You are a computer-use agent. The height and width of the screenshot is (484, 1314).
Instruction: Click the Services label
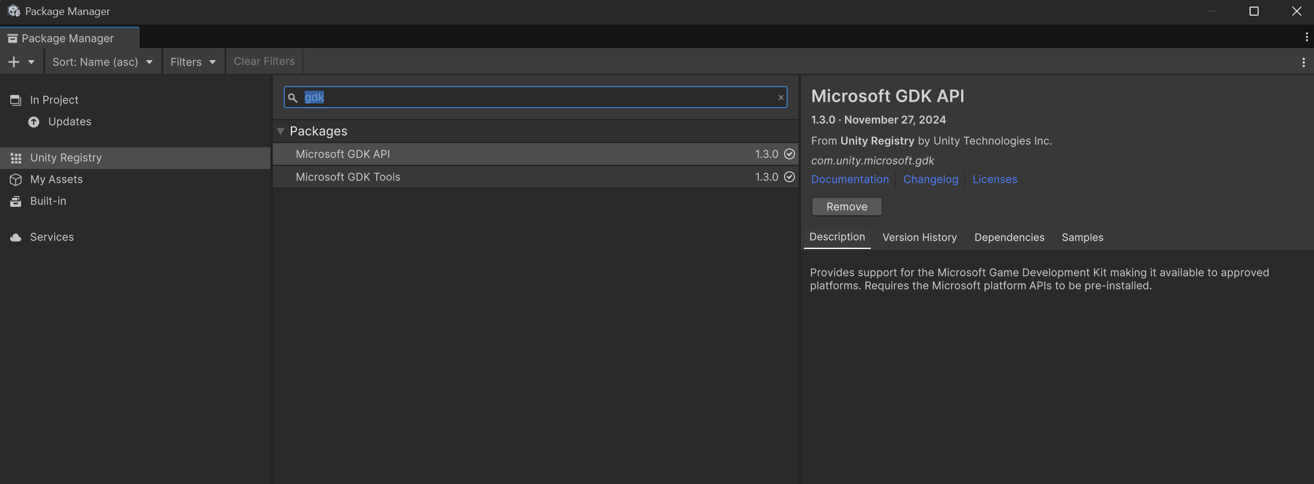pos(52,237)
